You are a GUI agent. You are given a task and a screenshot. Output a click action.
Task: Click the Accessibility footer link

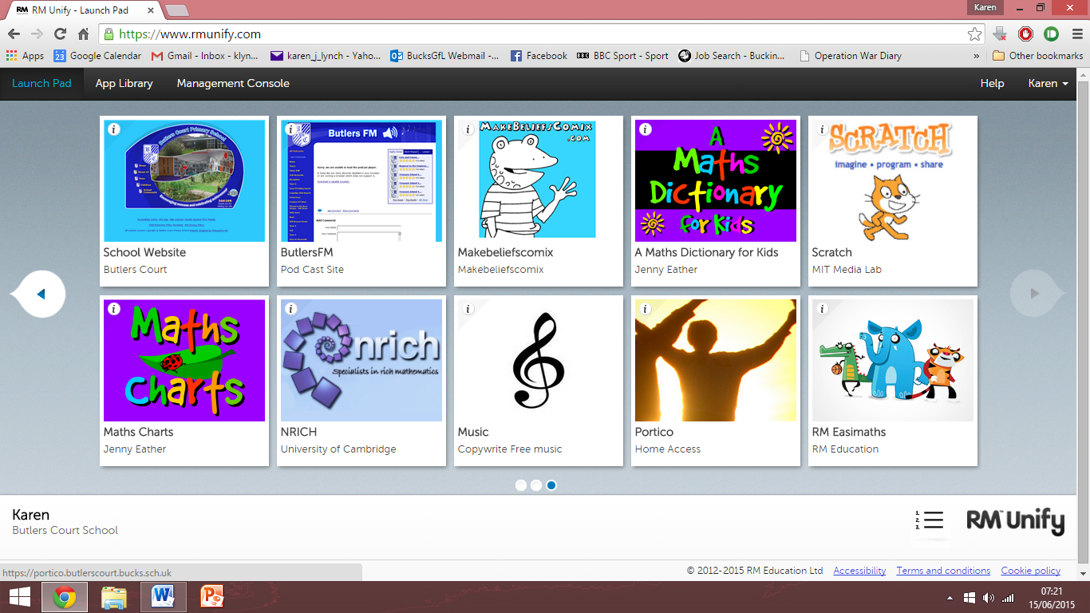coord(859,571)
